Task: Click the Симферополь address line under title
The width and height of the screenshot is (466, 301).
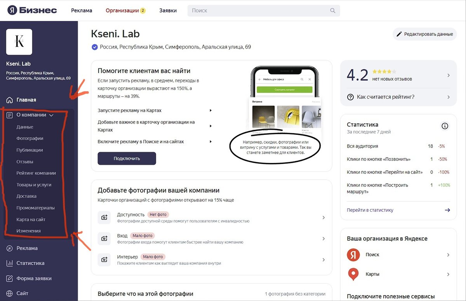Action: (176, 47)
